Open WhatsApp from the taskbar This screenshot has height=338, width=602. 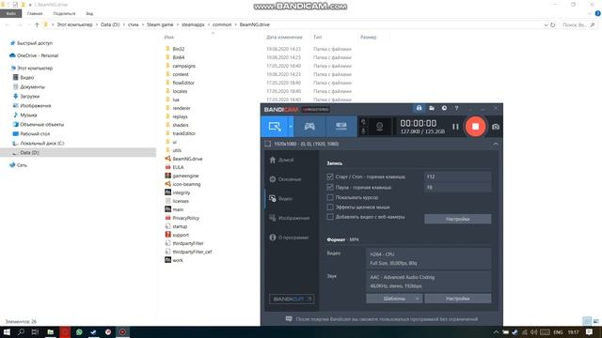[x=79, y=331]
